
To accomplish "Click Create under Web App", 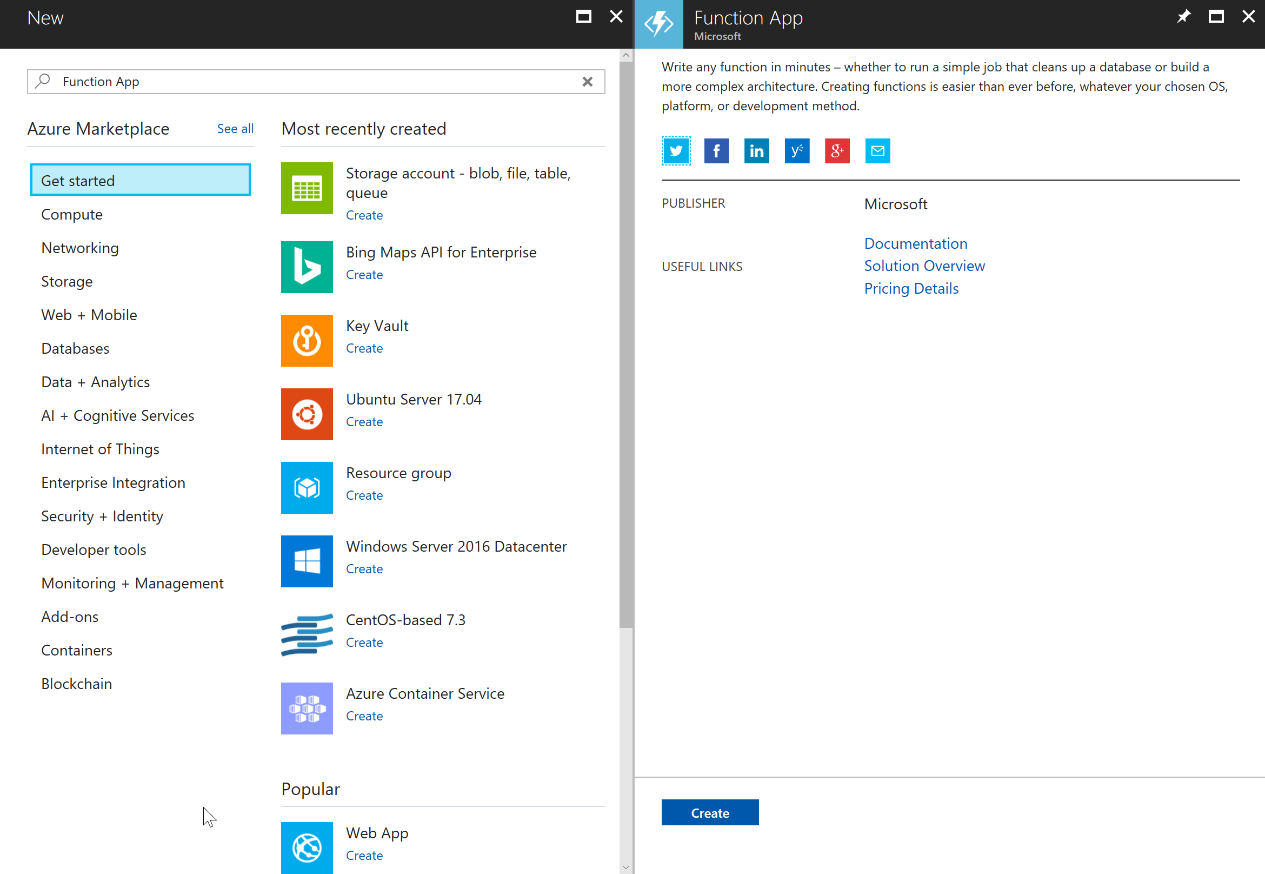I will [x=364, y=856].
